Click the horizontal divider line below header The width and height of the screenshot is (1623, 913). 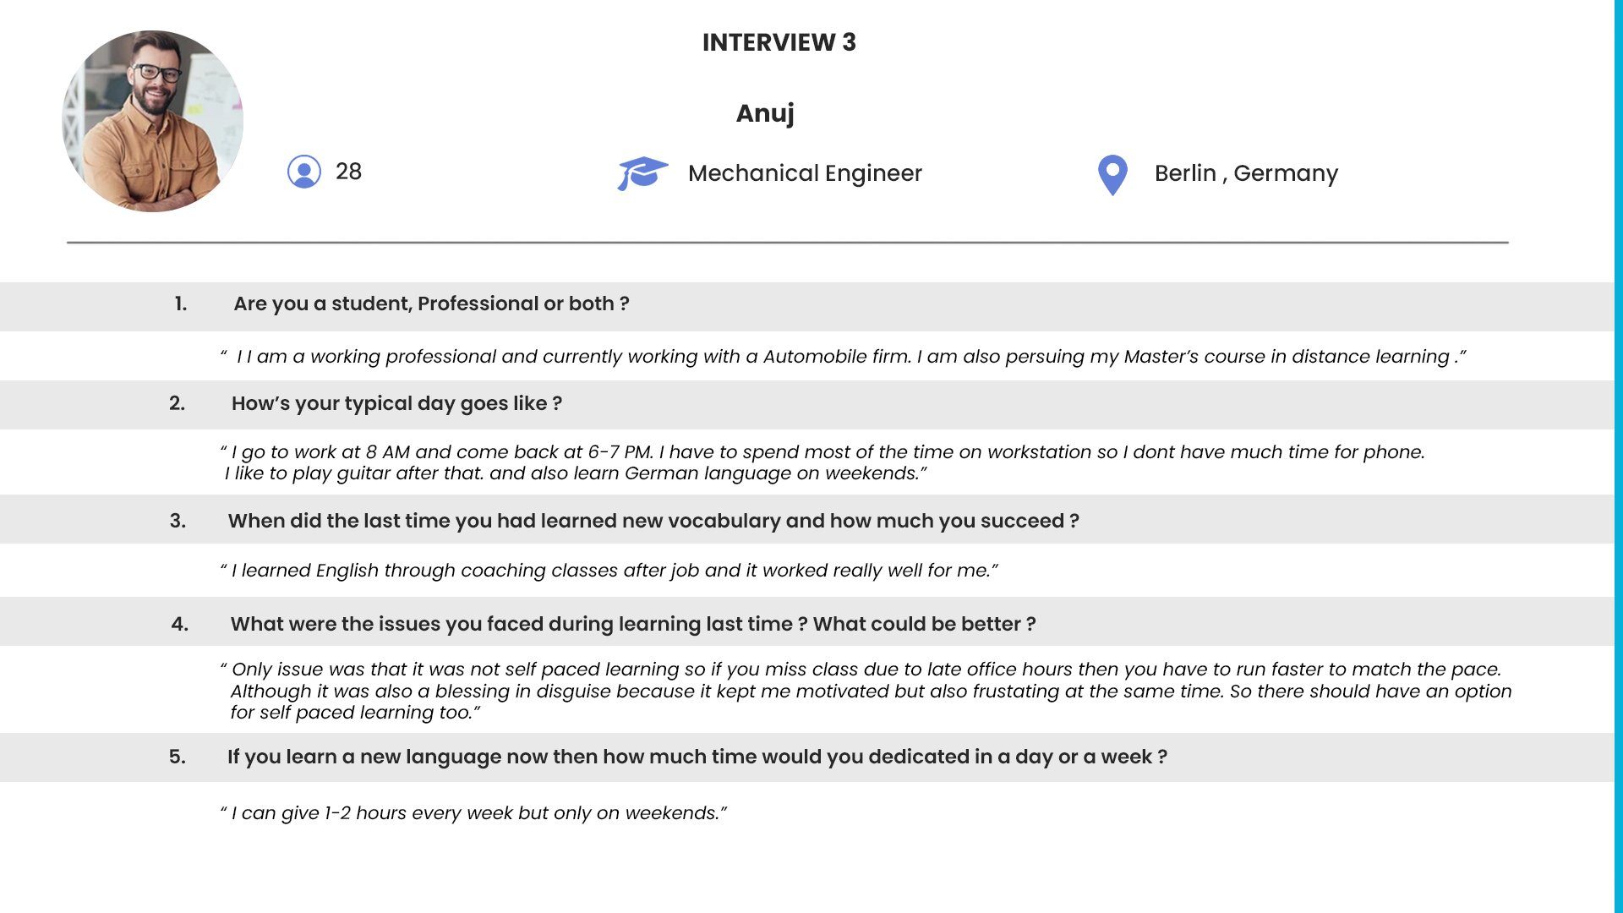(x=788, y=243)
